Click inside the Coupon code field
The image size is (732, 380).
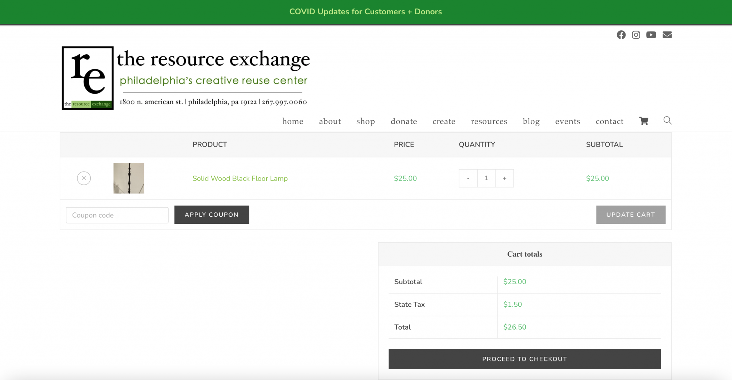tap(117, 215)
